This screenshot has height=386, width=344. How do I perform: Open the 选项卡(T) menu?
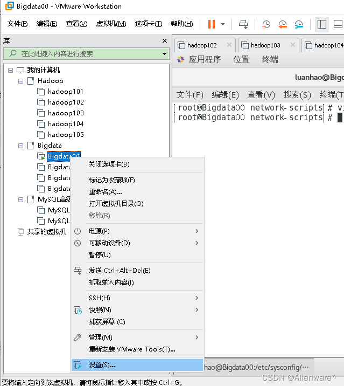click(148, 24)
